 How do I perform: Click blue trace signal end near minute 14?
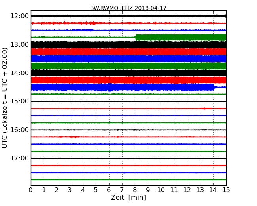click(214, 87)
